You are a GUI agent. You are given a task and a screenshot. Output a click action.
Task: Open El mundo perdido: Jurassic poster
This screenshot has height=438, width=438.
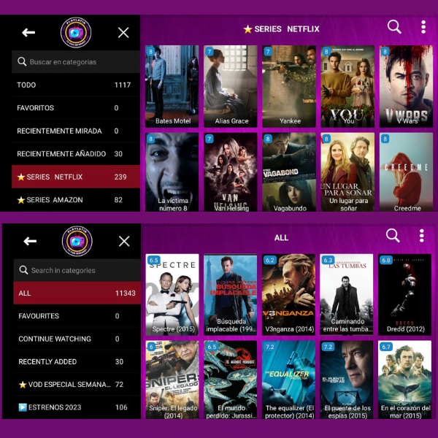pos(231,380)
